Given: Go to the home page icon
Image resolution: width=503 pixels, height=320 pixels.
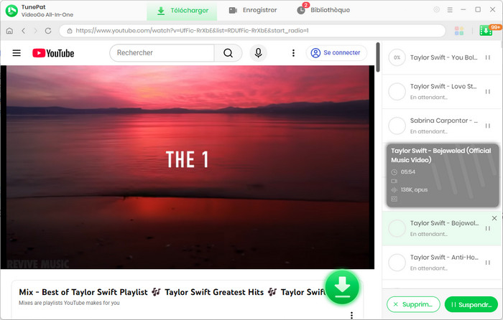Looking at the screenshot, I should (x=9, y=31).
